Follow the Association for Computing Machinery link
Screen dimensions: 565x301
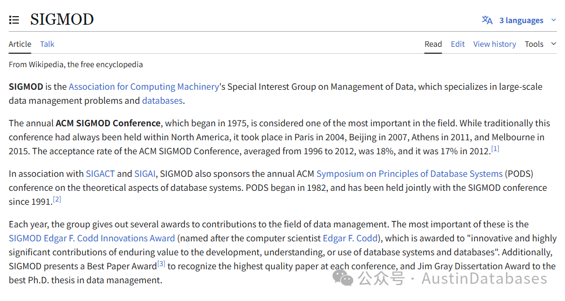(144, 87)
